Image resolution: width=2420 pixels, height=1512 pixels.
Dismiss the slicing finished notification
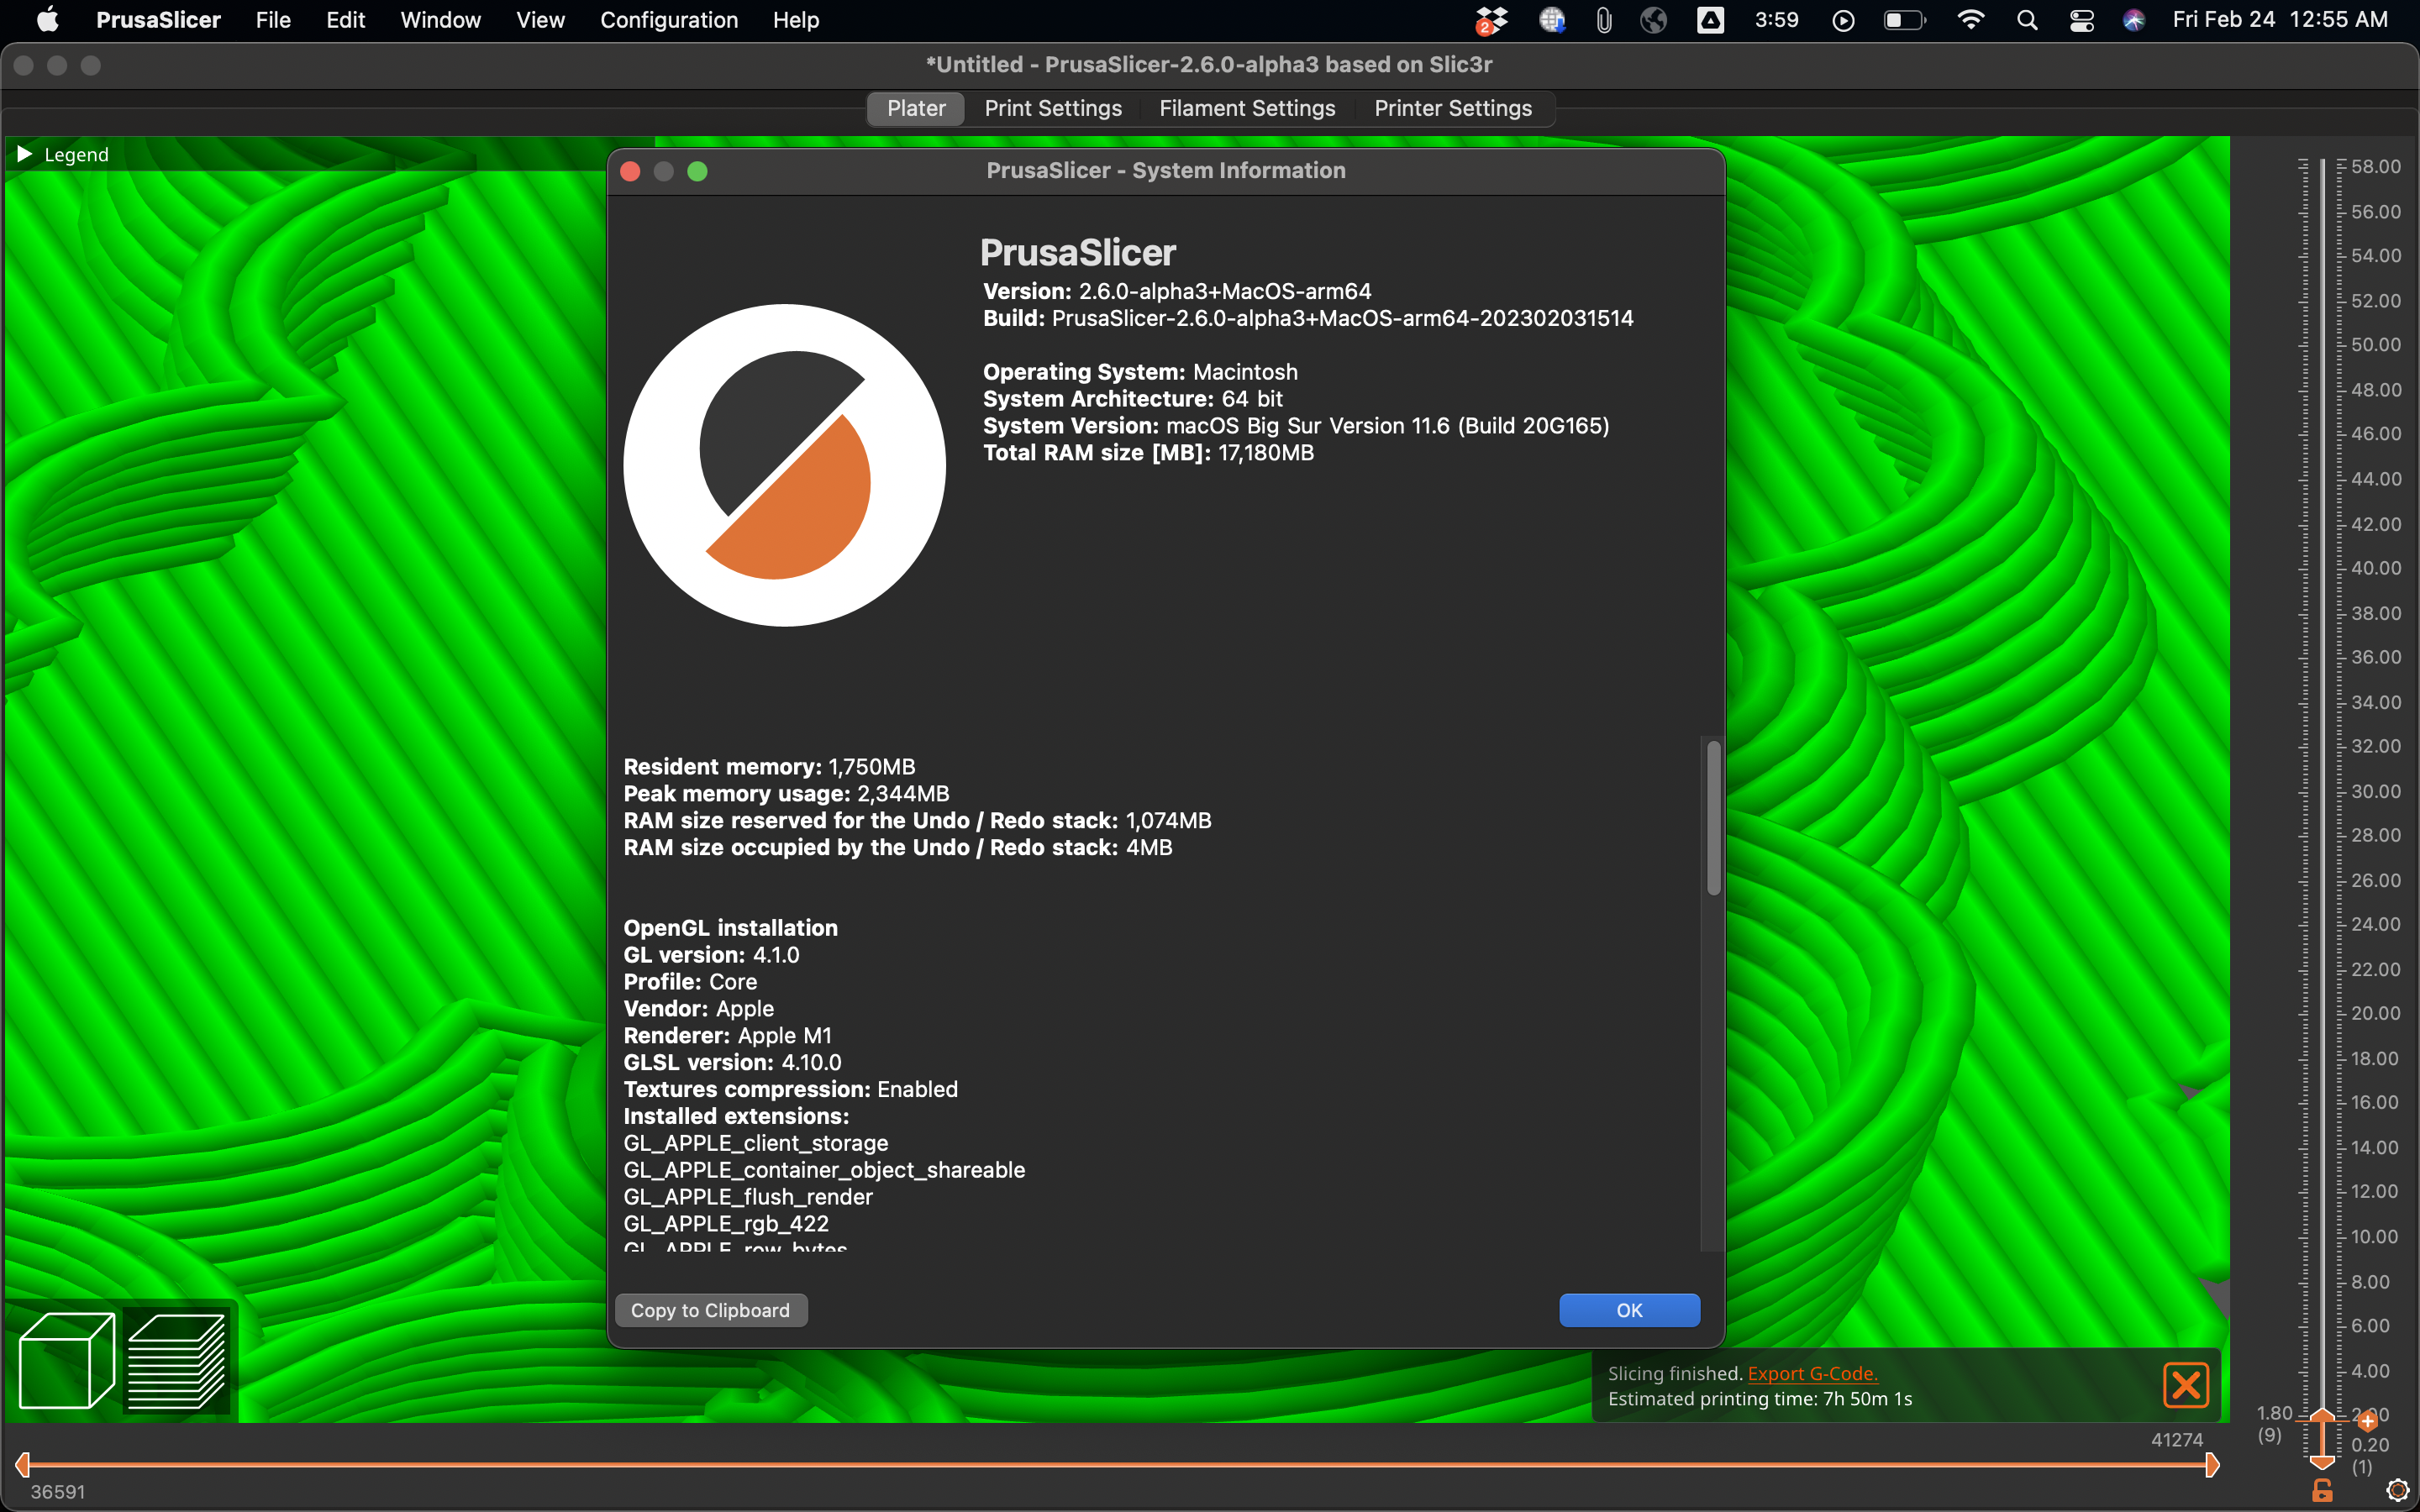(2185, 1385)
